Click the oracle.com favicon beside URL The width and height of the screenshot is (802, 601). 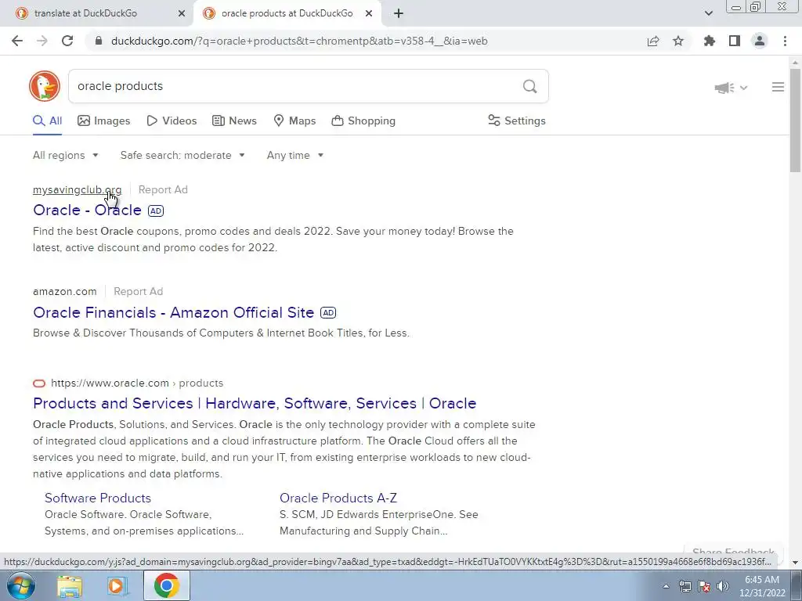tap(39, 383)
